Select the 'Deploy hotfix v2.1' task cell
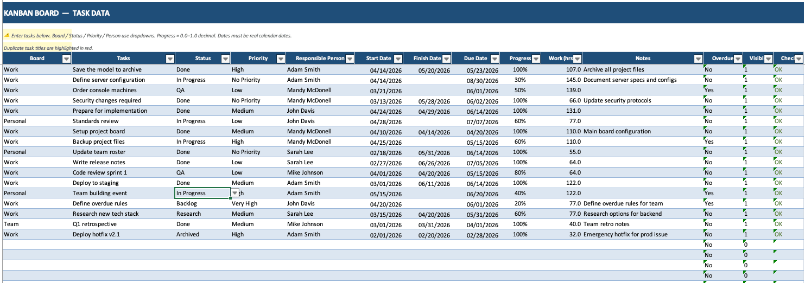Viewport: 805px width, 283px height. (123, 234)
